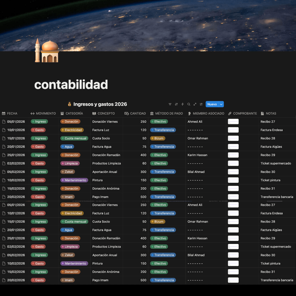
Task: Open the topmost table row's page icon
Action: pos(4,122)
